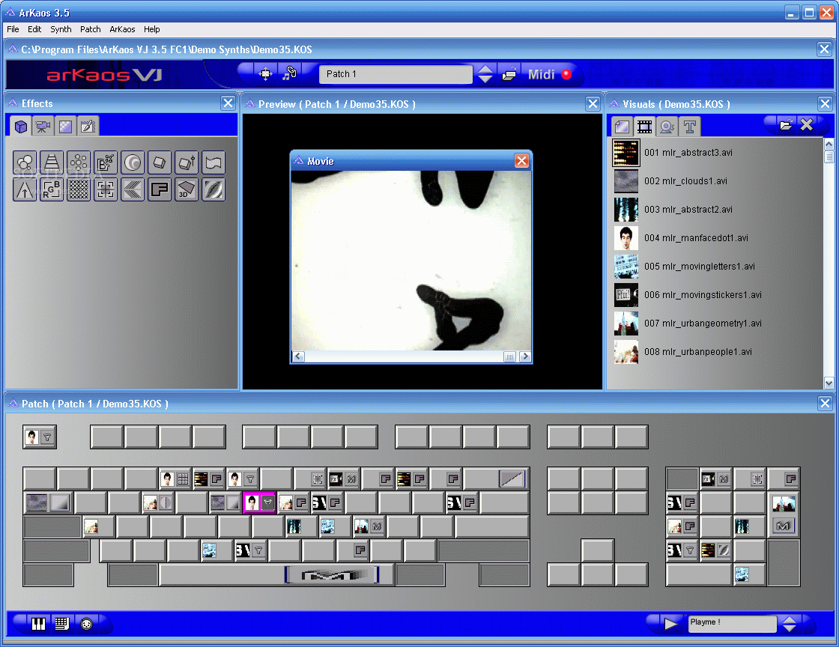Click Visuals list scroll down arrow
The image size is (839, 647).
point(829,383)
